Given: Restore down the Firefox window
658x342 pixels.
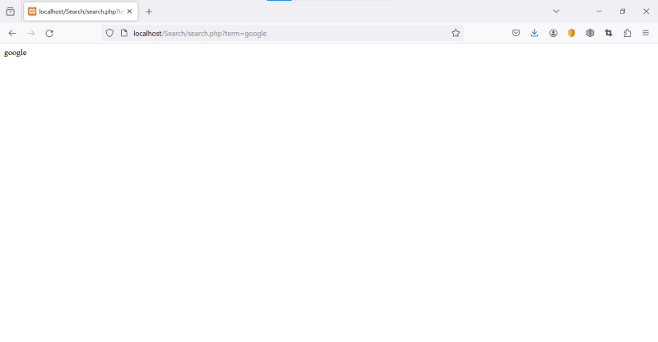Looking at the screenshot, I should point(623,12).
